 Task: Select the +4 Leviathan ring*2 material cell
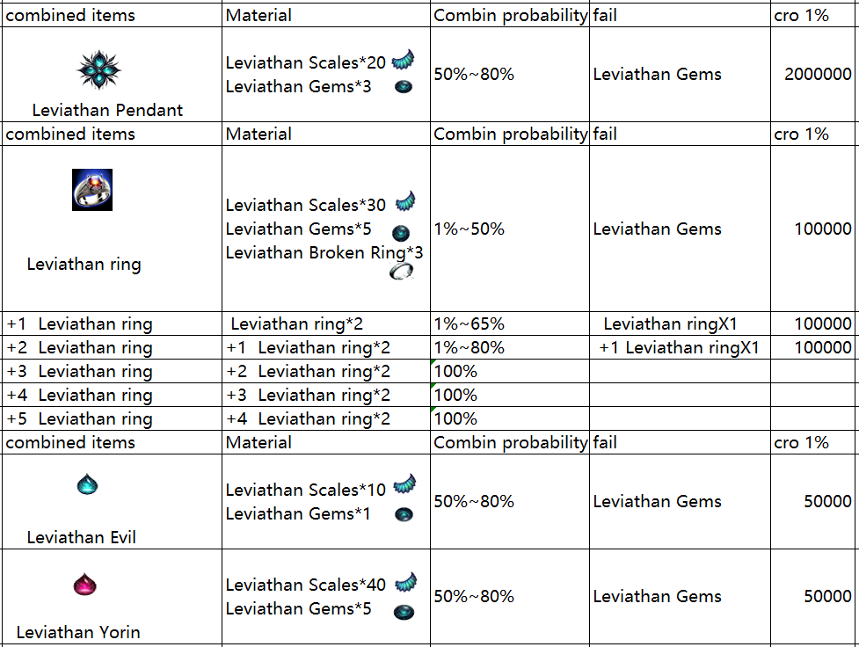309,418
